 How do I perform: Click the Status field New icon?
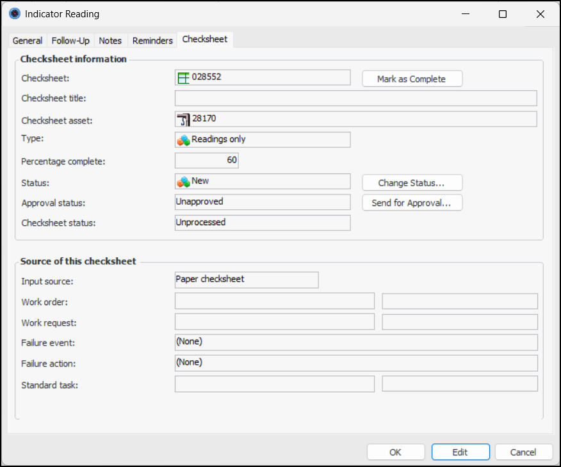(x=183, y=182)
